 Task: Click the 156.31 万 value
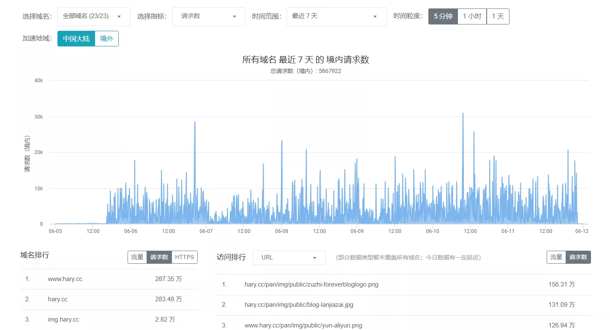(562, 284)
